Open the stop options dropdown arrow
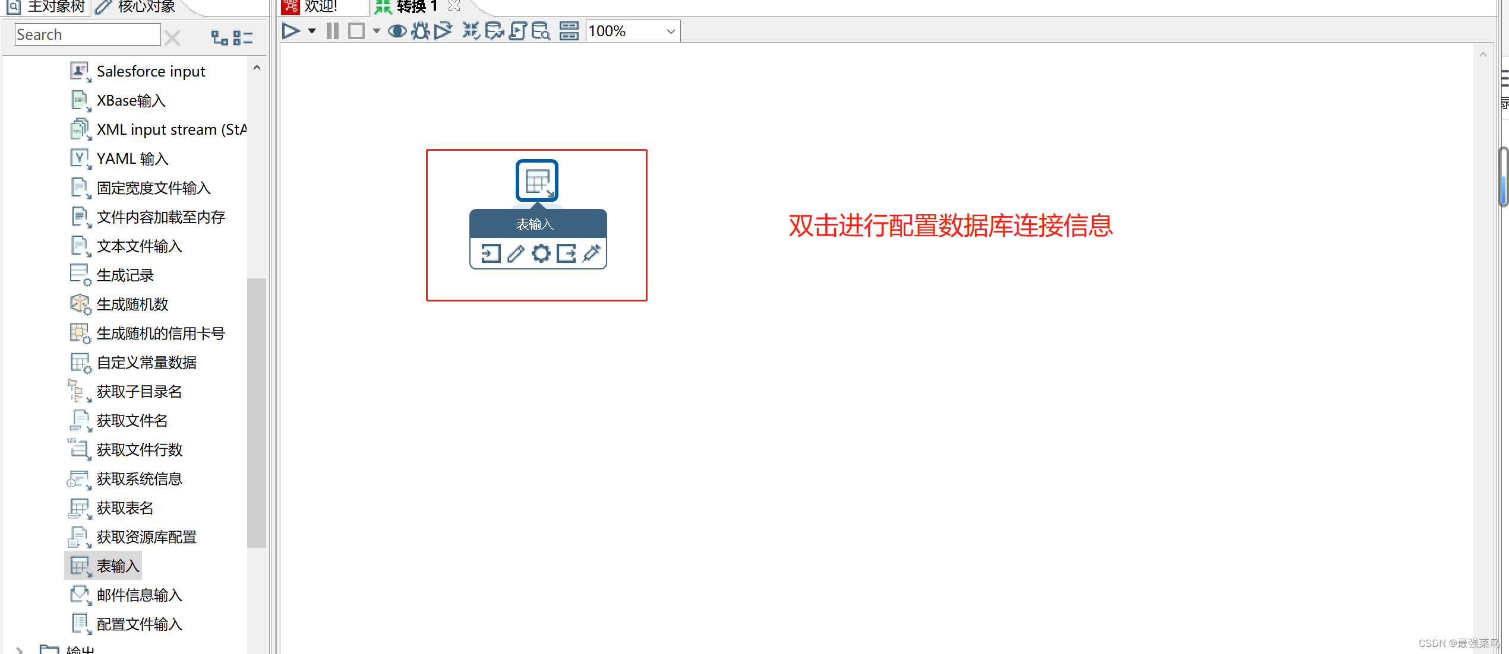The image size is (1509, 654). coord(377,31)
